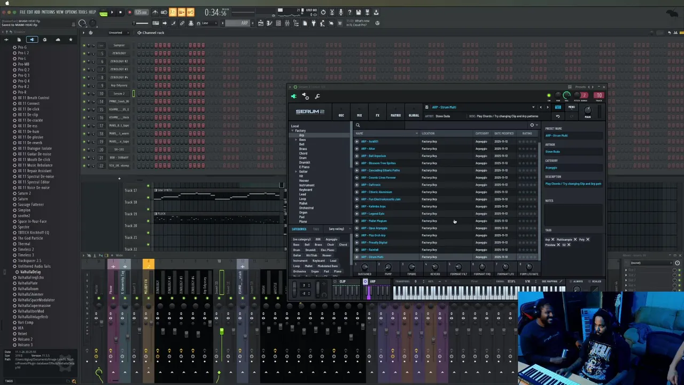Select the ARP - Opus Arpeggio preset
The height and width of the screenshot is (385, 684).
tap(374, 228)
